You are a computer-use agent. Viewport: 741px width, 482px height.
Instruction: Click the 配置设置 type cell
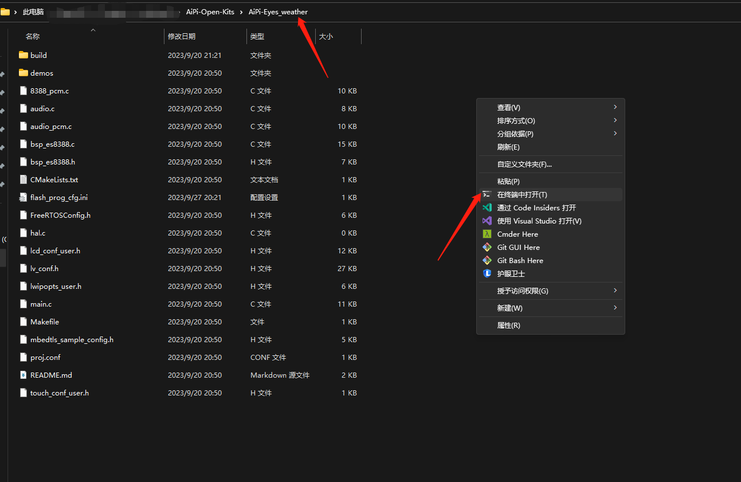[264, 197]
